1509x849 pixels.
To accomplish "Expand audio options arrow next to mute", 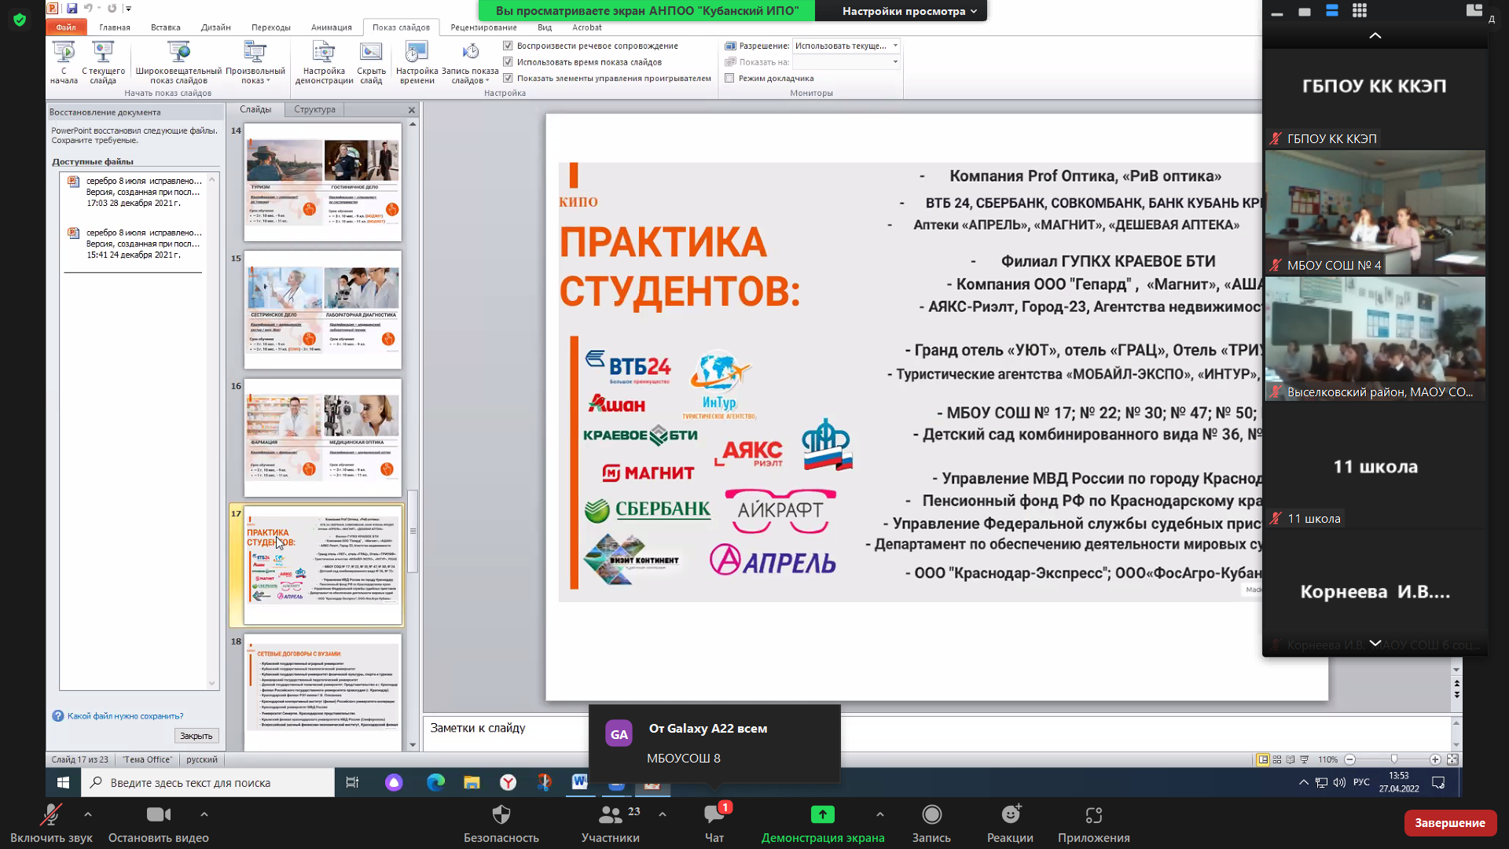I will (x=87, y=814).
